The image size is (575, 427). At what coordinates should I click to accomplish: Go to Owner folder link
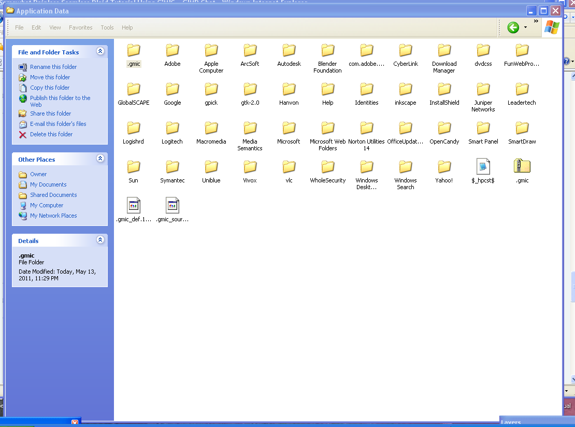coord(38,174)
